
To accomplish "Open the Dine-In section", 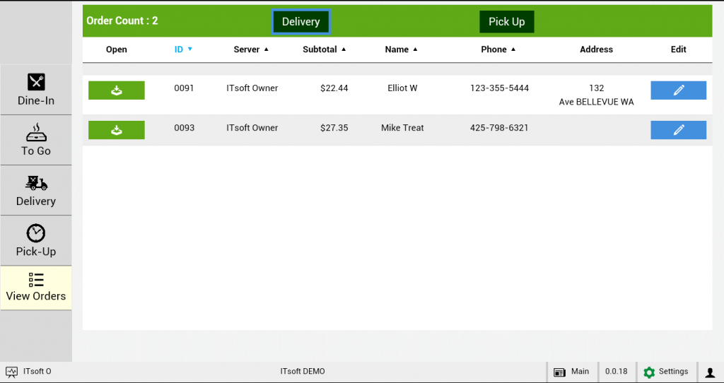I will [x=36, y=90].
